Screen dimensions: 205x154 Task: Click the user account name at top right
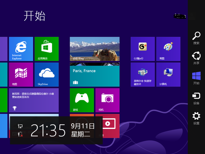(x=180, y=16)
